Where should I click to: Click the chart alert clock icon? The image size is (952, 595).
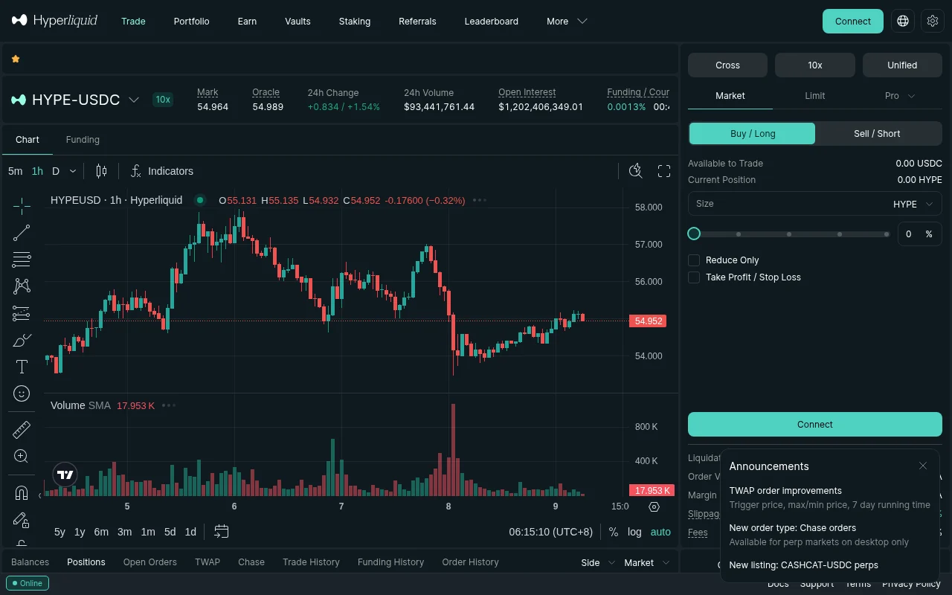coord(636,171)
